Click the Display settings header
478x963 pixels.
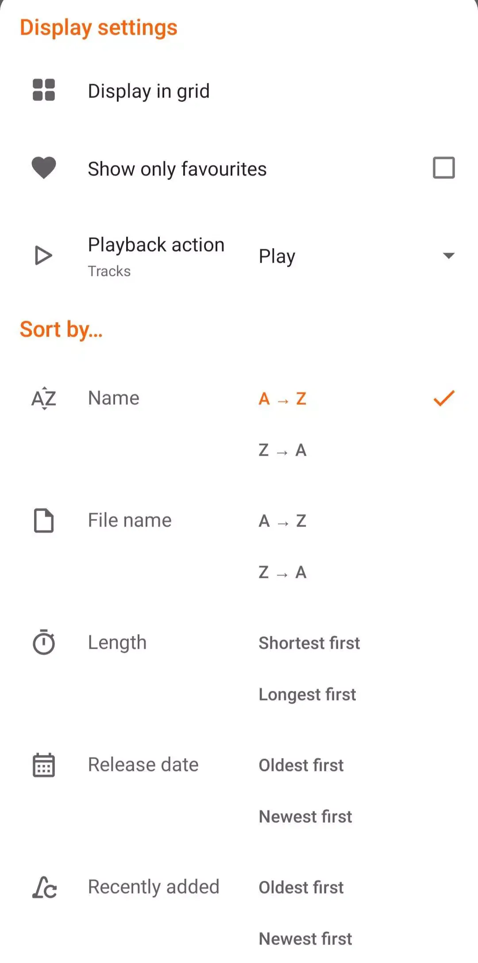coord(98,27)
